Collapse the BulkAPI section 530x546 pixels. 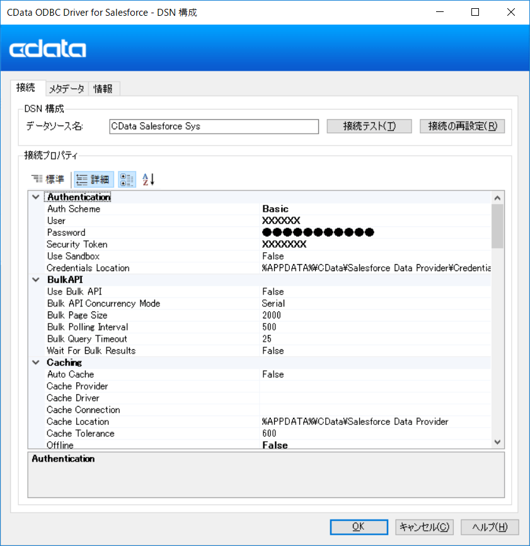pos(36,280)
